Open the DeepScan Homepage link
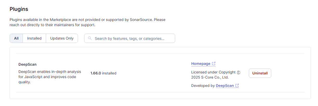Screen dimensions: 318x106 [201, 64]
